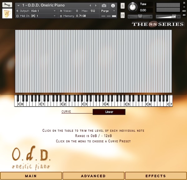Mute the instrument with M button
This screenshot has width=187, height=180.
coord(122,15)
